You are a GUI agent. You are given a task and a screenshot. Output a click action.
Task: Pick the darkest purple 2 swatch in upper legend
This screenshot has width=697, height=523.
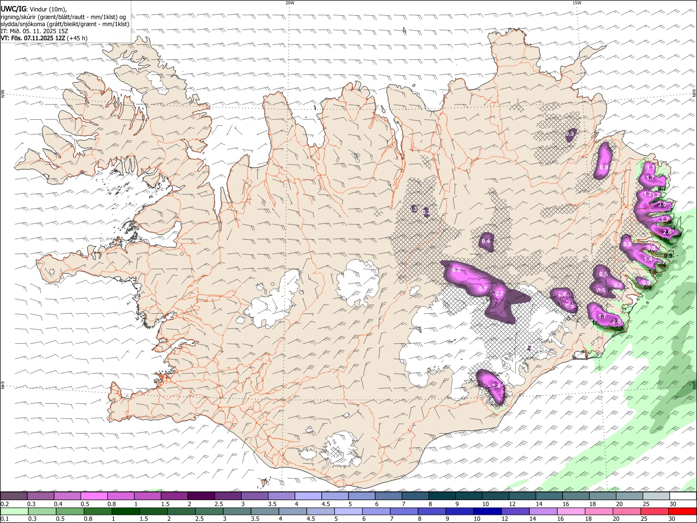pos(201,496)
